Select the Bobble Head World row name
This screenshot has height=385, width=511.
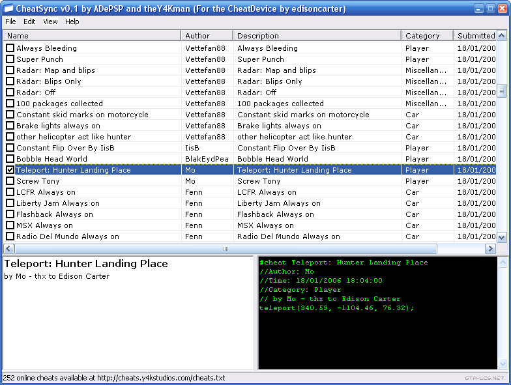click(52, 159)
